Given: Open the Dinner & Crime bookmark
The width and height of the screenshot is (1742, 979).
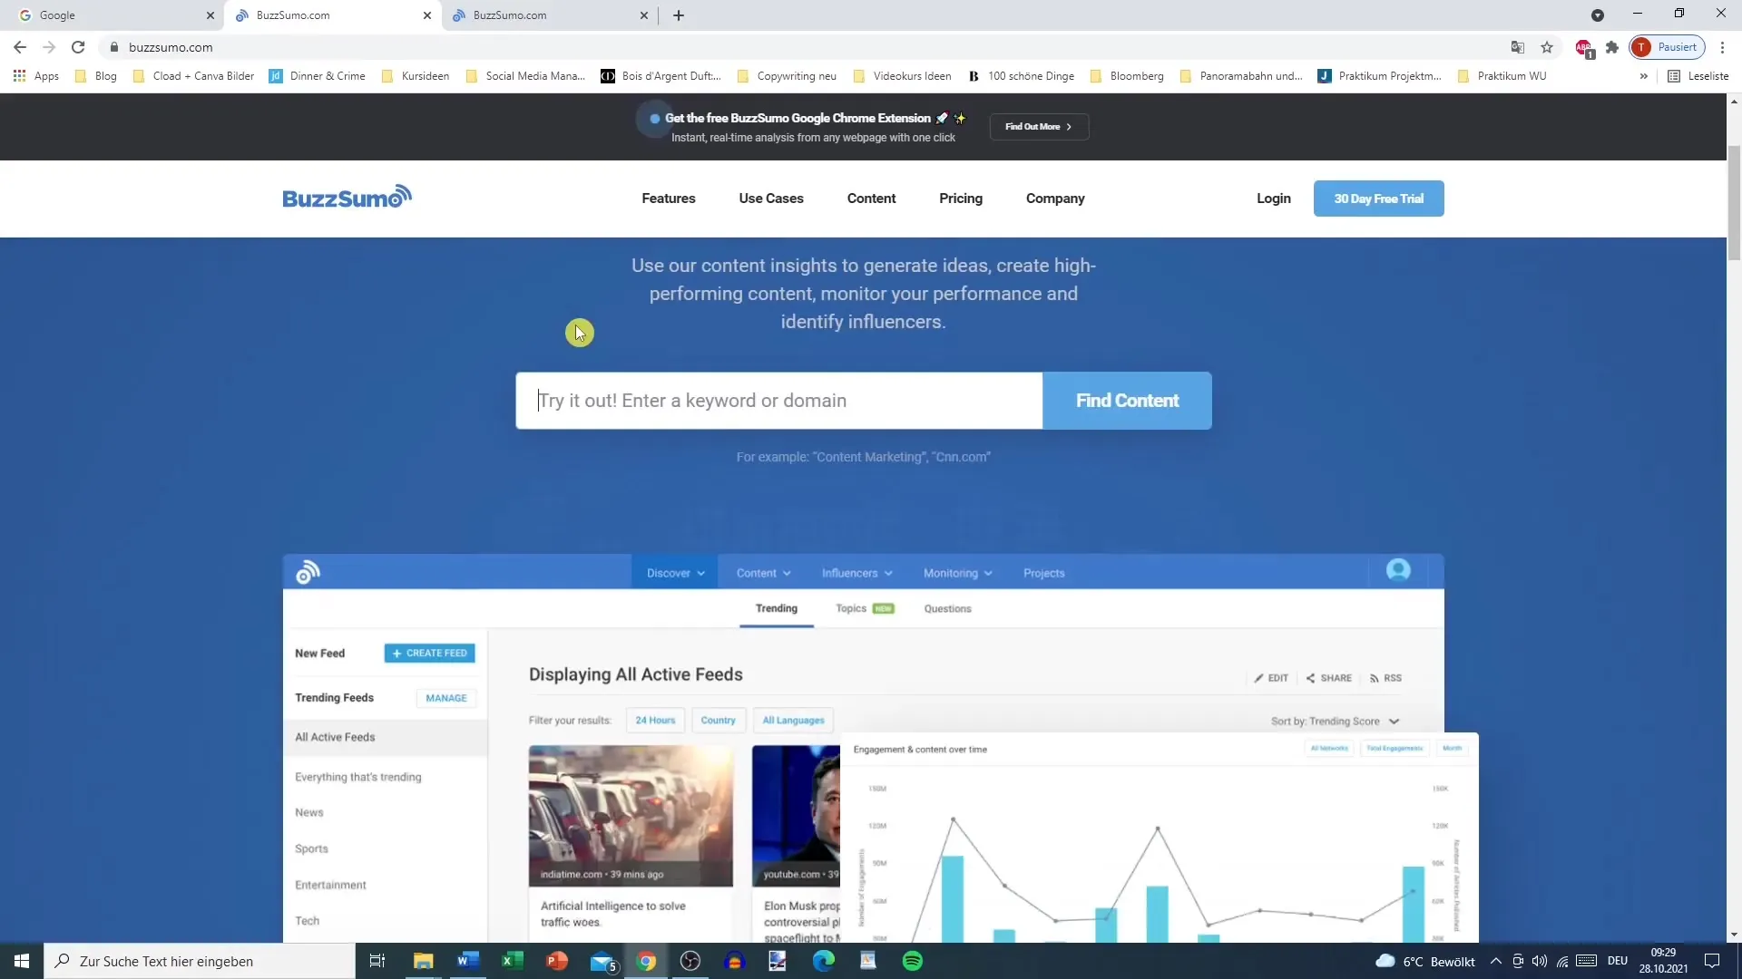Looking at the screenshot, I should pos(318,76).
